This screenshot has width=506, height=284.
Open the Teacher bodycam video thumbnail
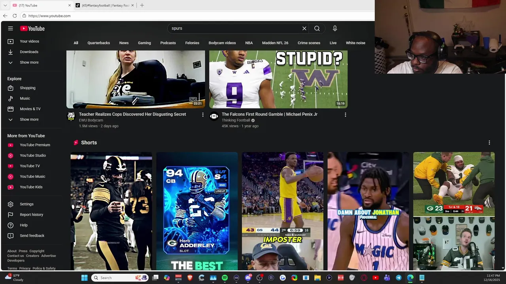click(x=136, y=79)
